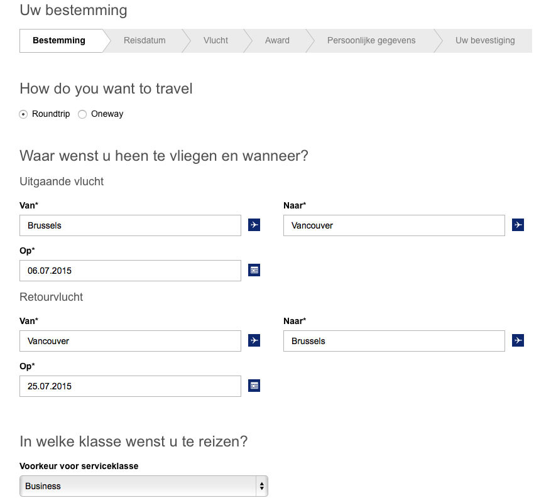551x503 pixels.
Task: Select the Oneway radio option
Action: point(82,114)
